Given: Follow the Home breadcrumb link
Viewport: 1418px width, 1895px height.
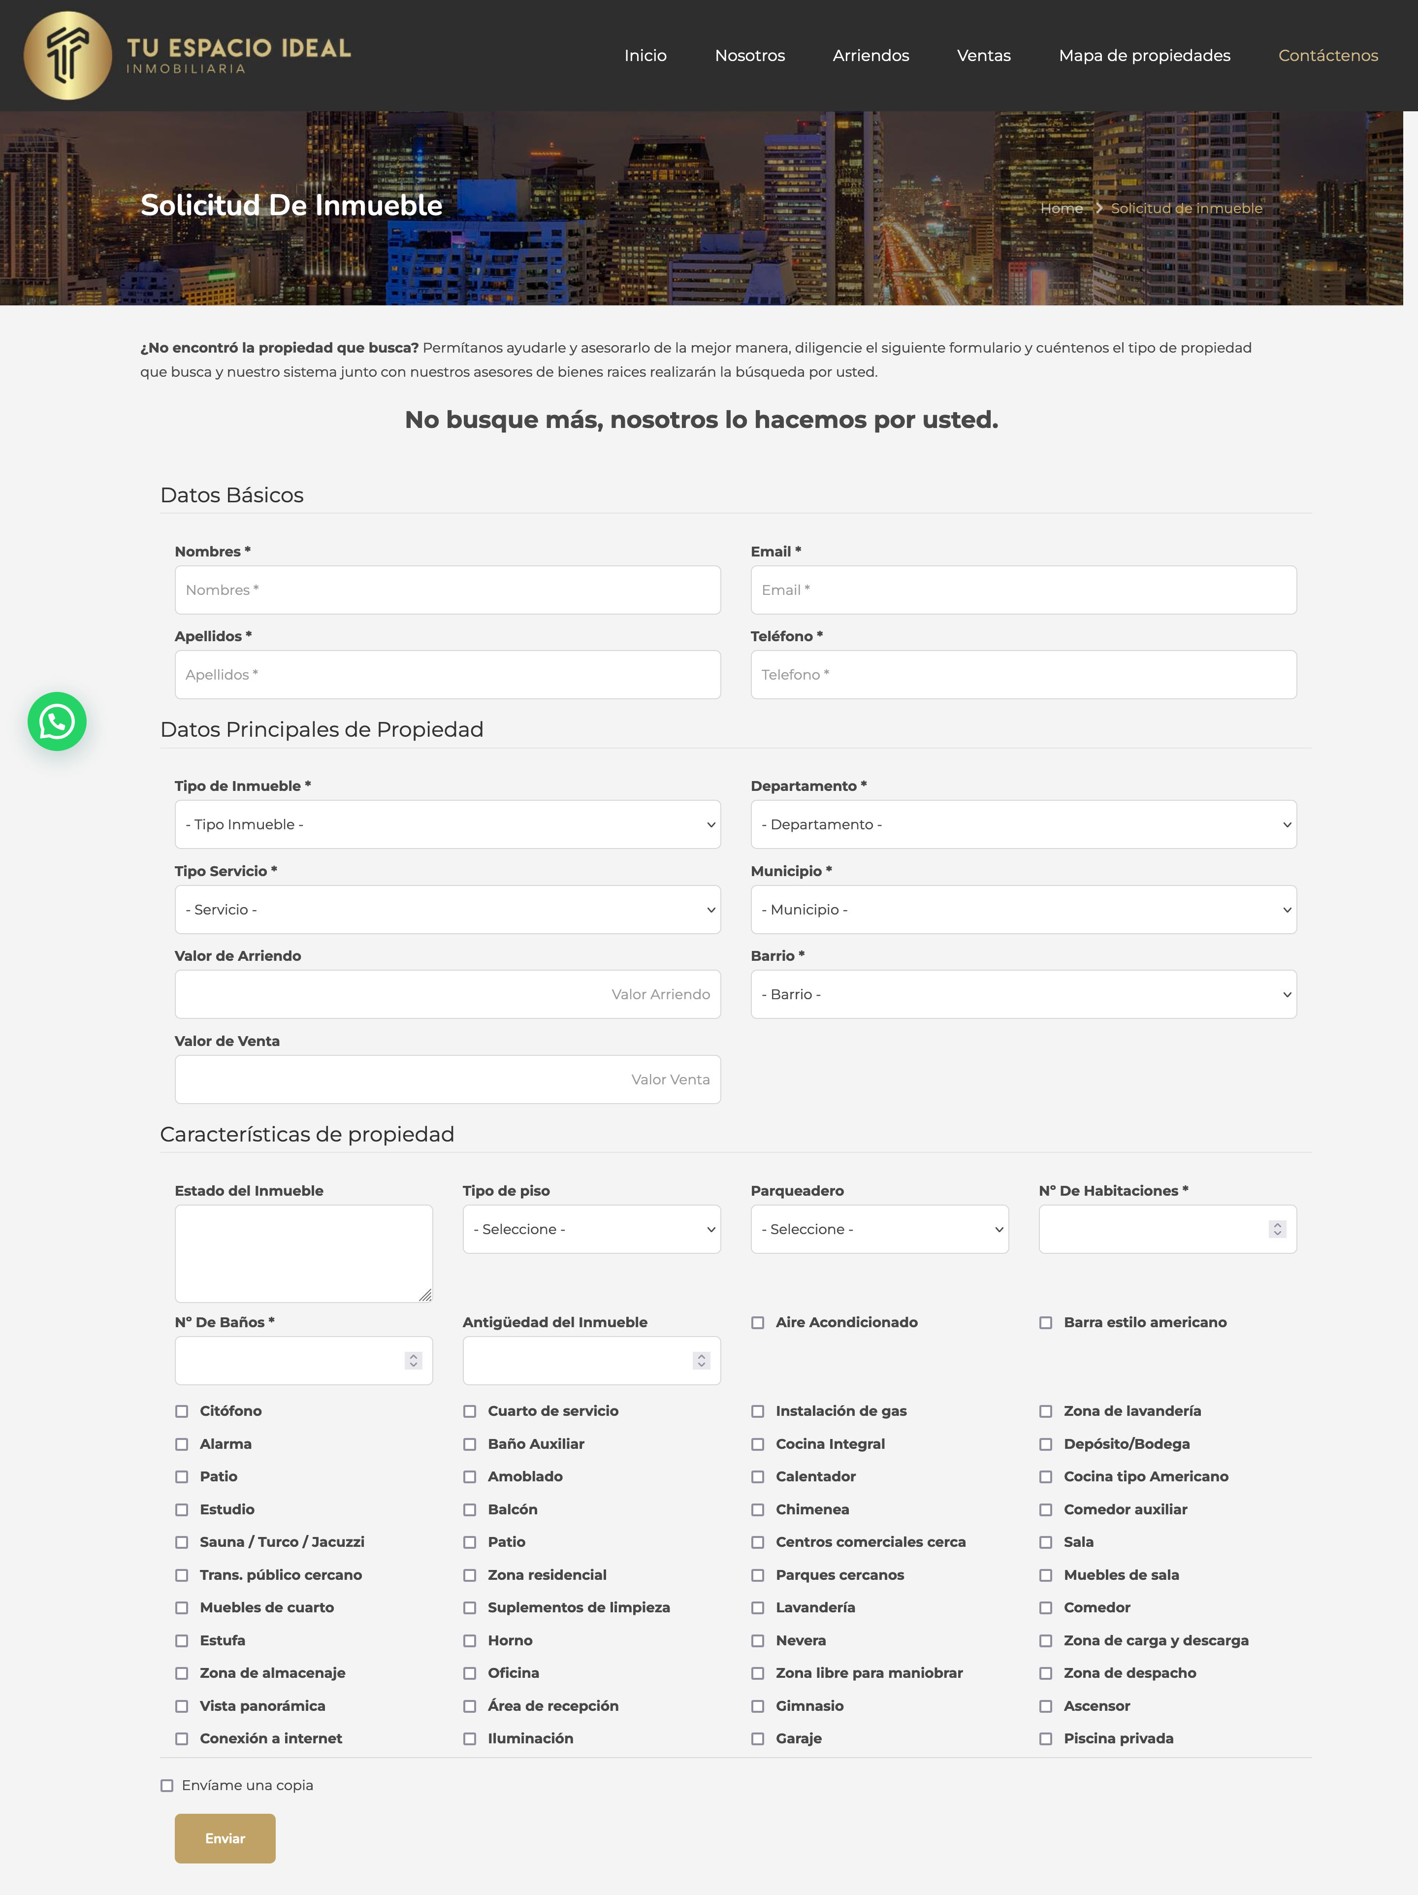Looking at the screenshot, I should [x=1061, y=208].
